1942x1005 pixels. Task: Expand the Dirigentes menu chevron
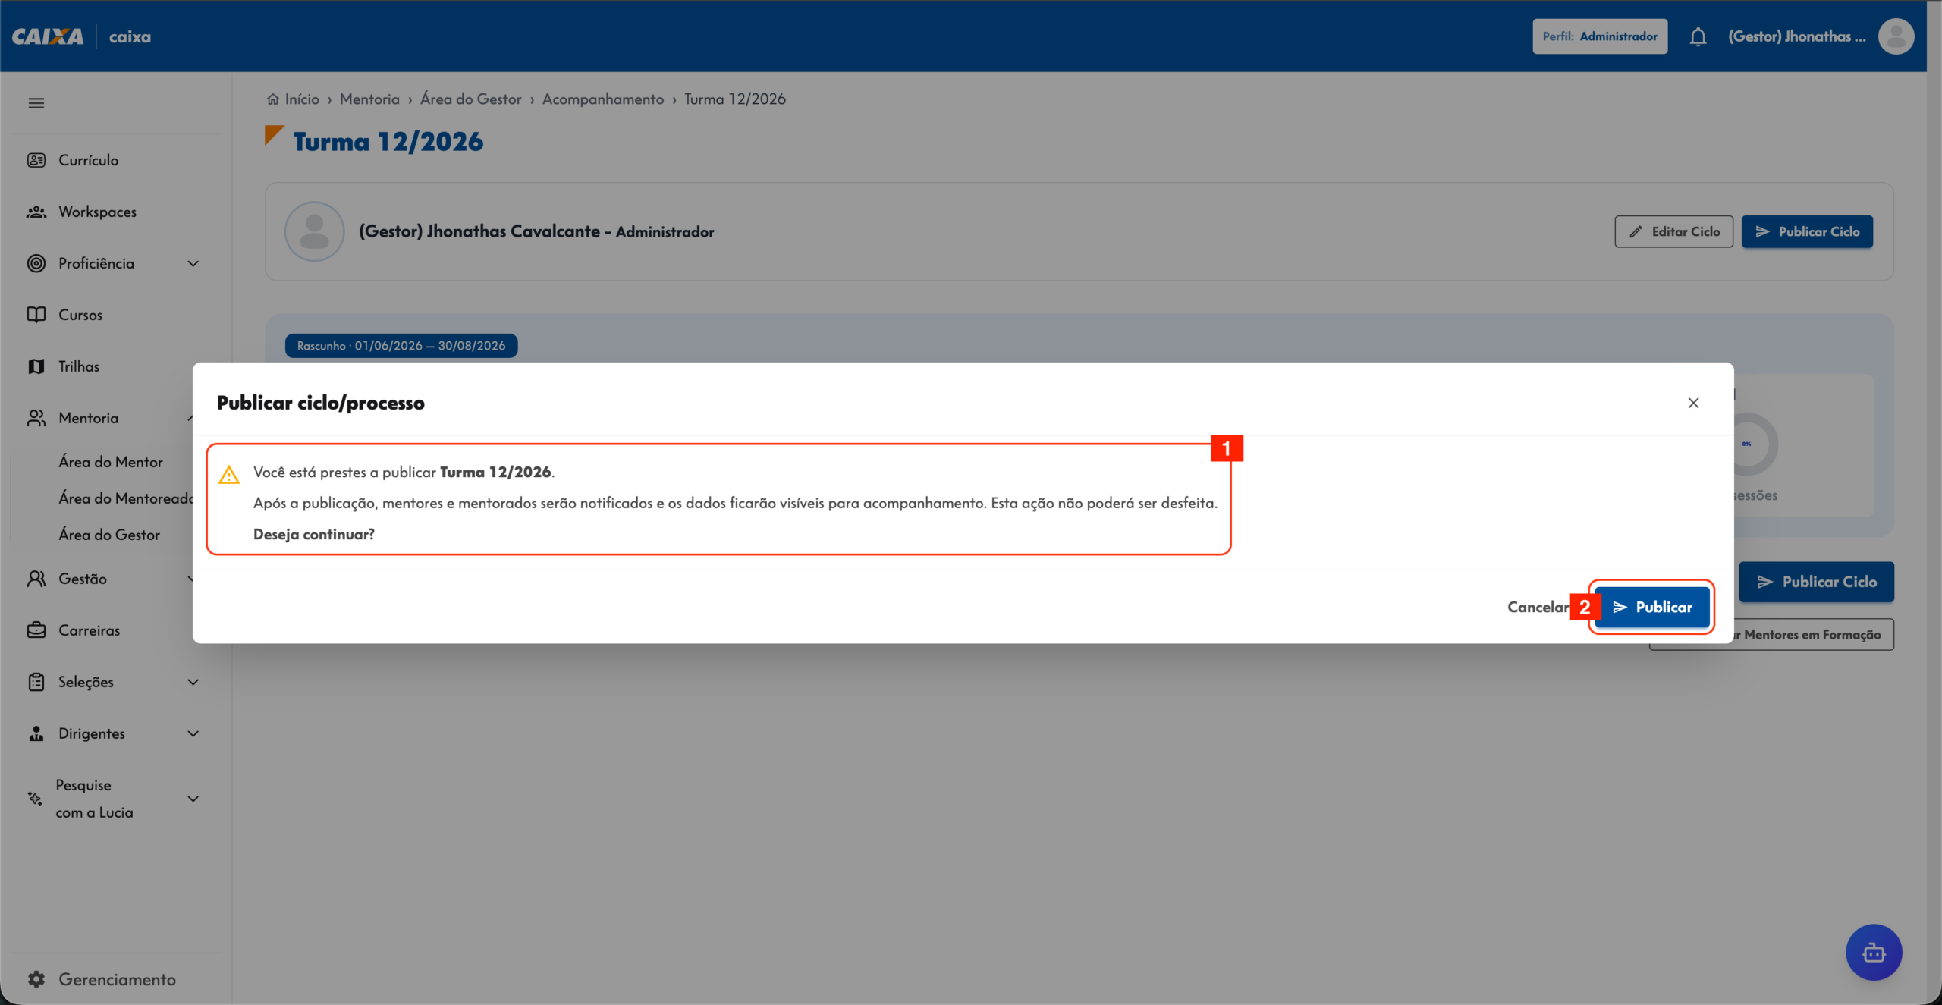click(x=193, y=733)
